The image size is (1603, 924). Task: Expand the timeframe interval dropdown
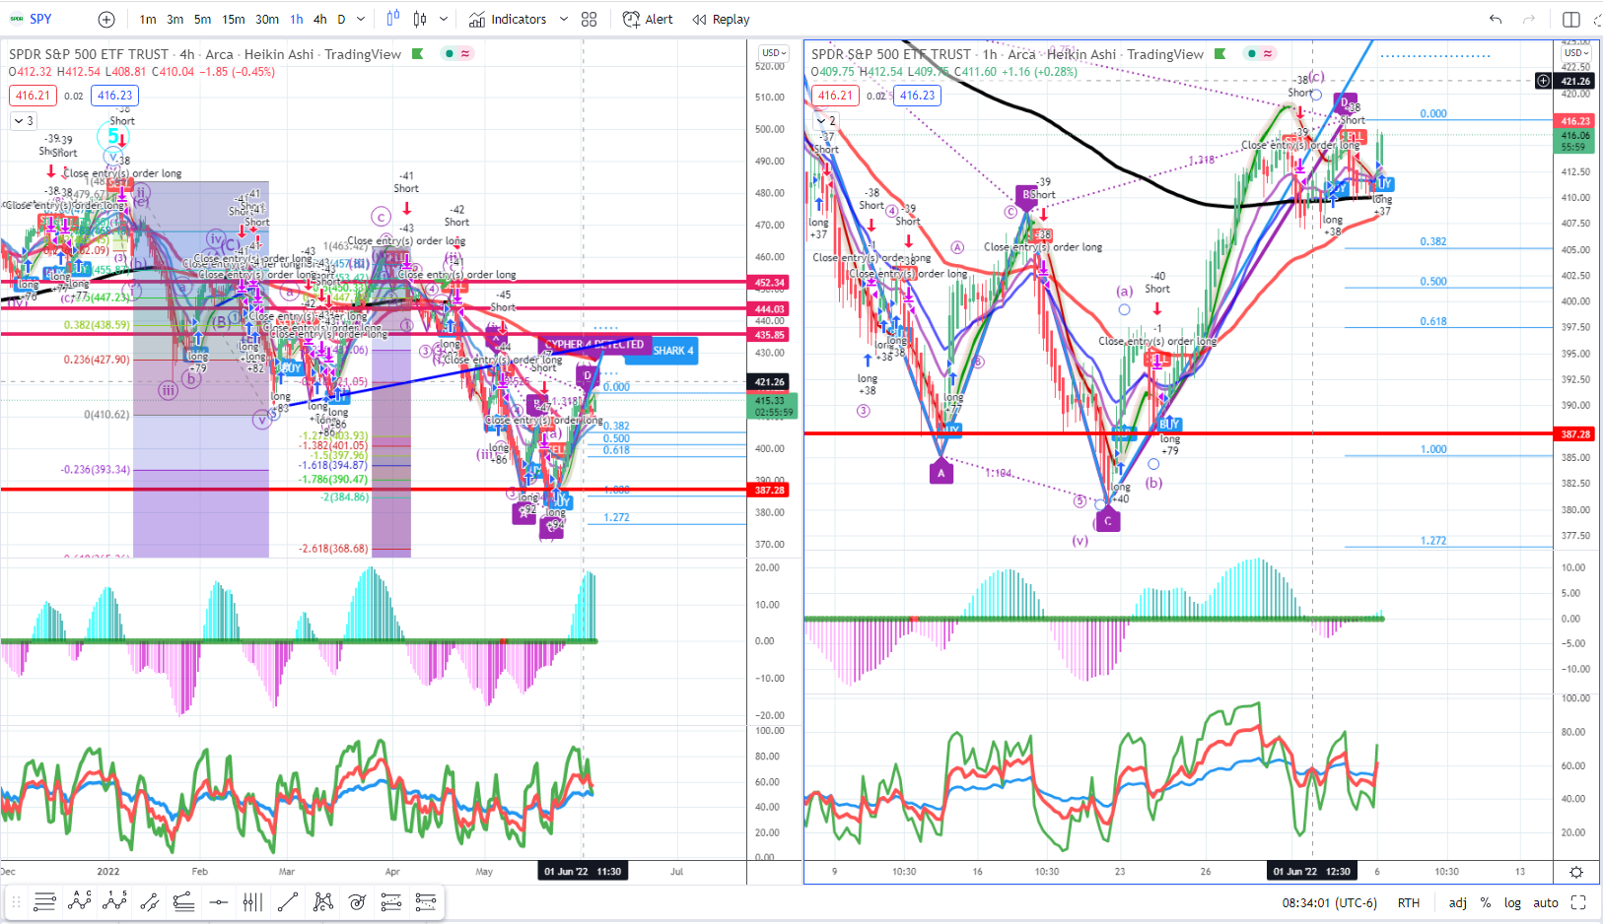pyautogui.click(x=361, y=20)
